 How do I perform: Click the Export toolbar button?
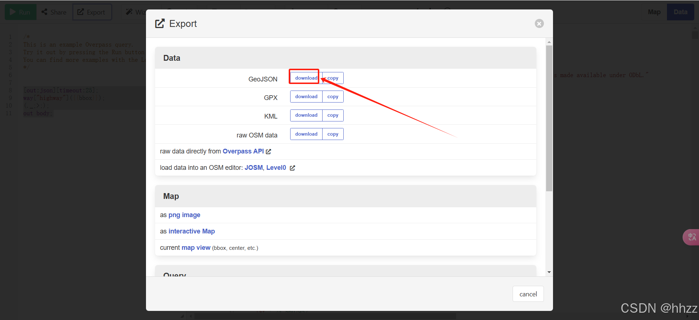(92, 12)
